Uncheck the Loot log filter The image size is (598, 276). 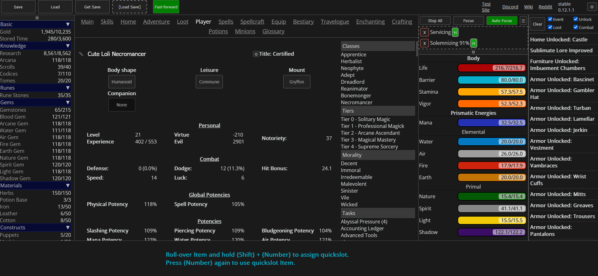[550, 27]
